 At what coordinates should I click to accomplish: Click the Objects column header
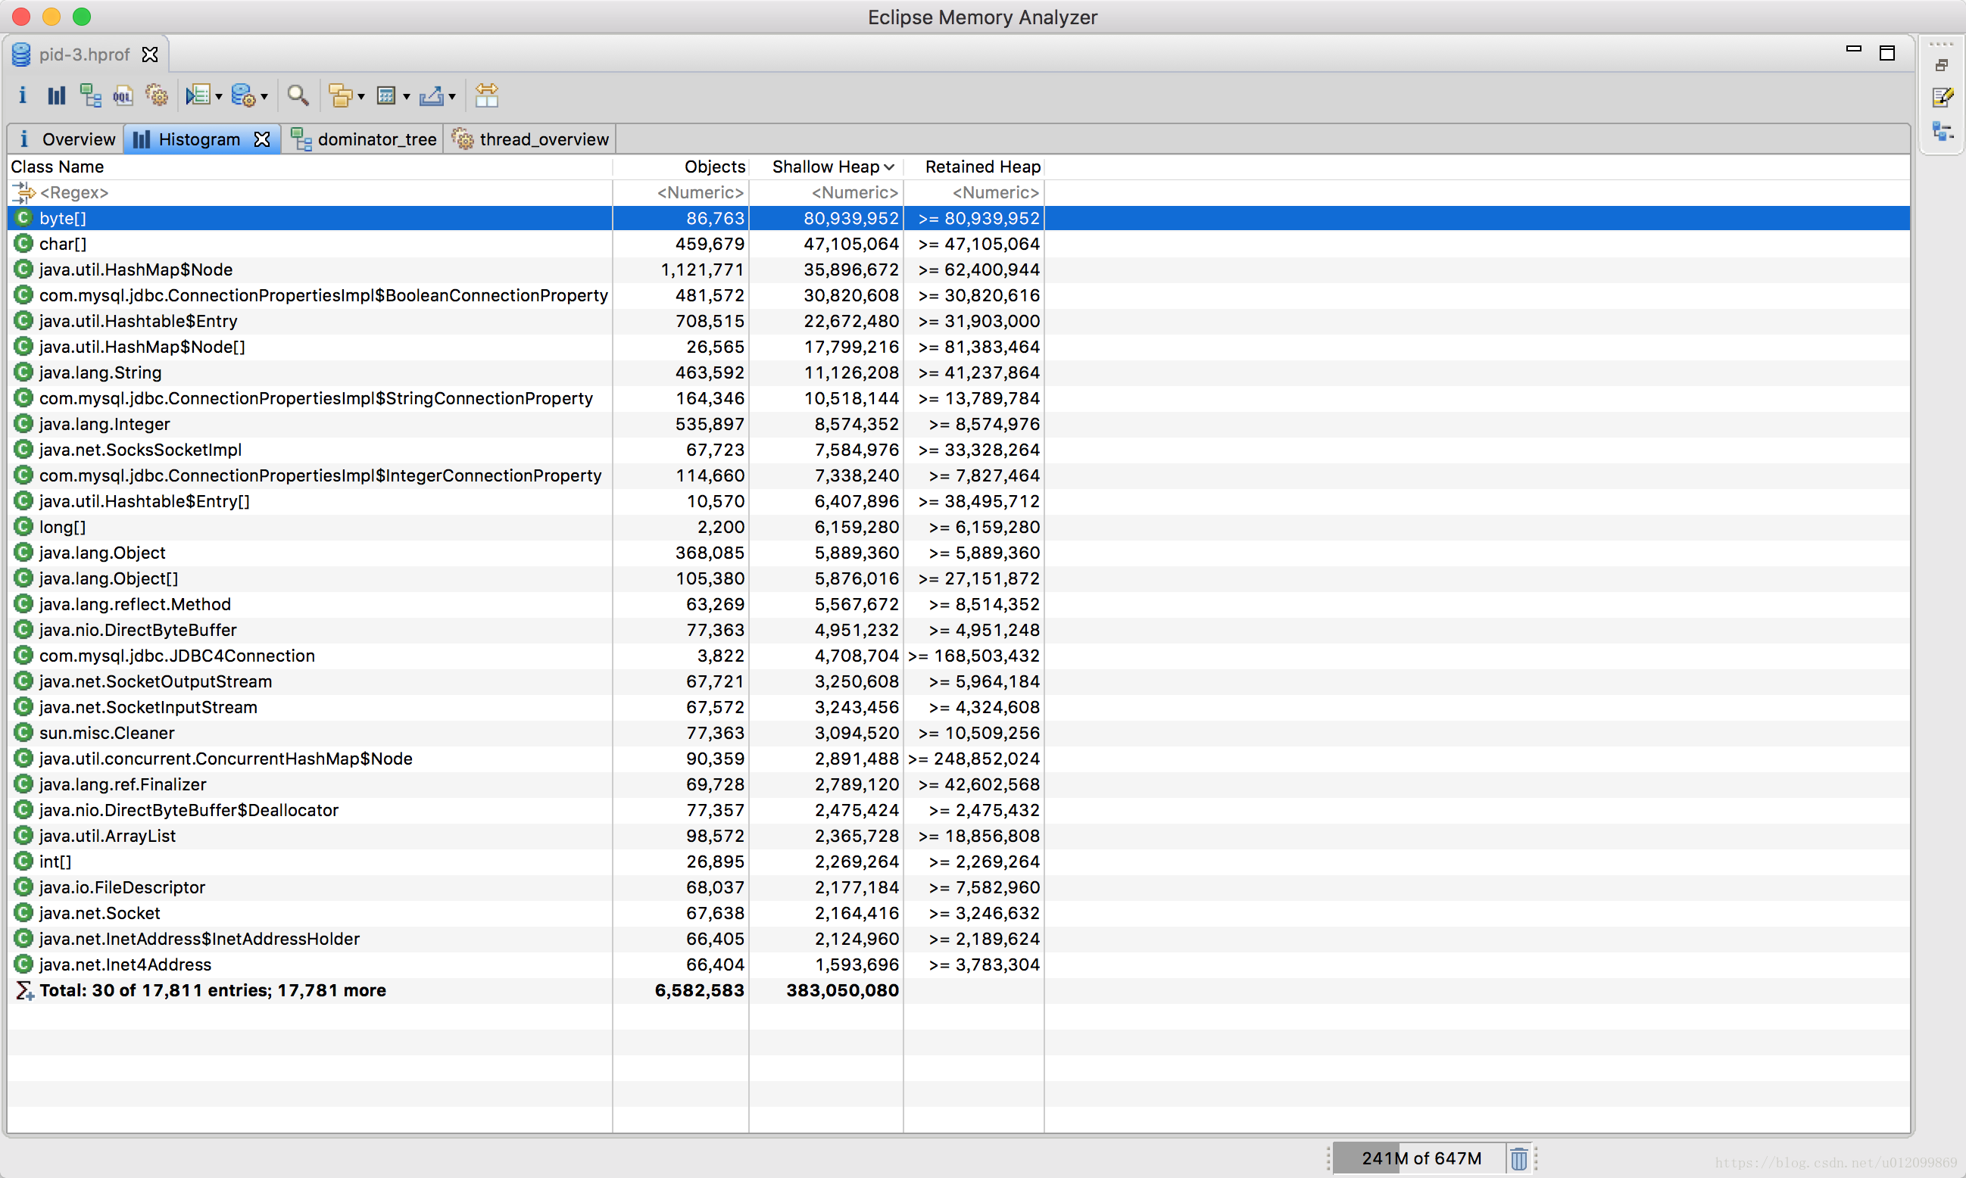coord(681,167)
